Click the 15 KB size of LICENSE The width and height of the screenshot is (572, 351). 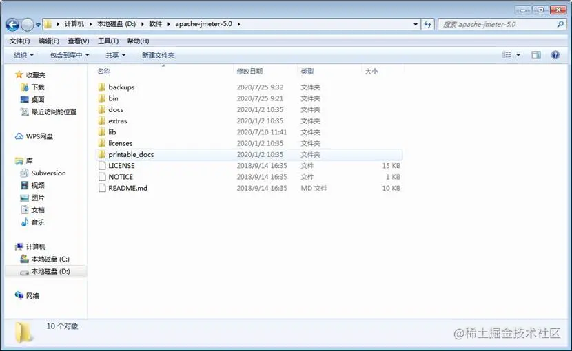pos(391,166)
